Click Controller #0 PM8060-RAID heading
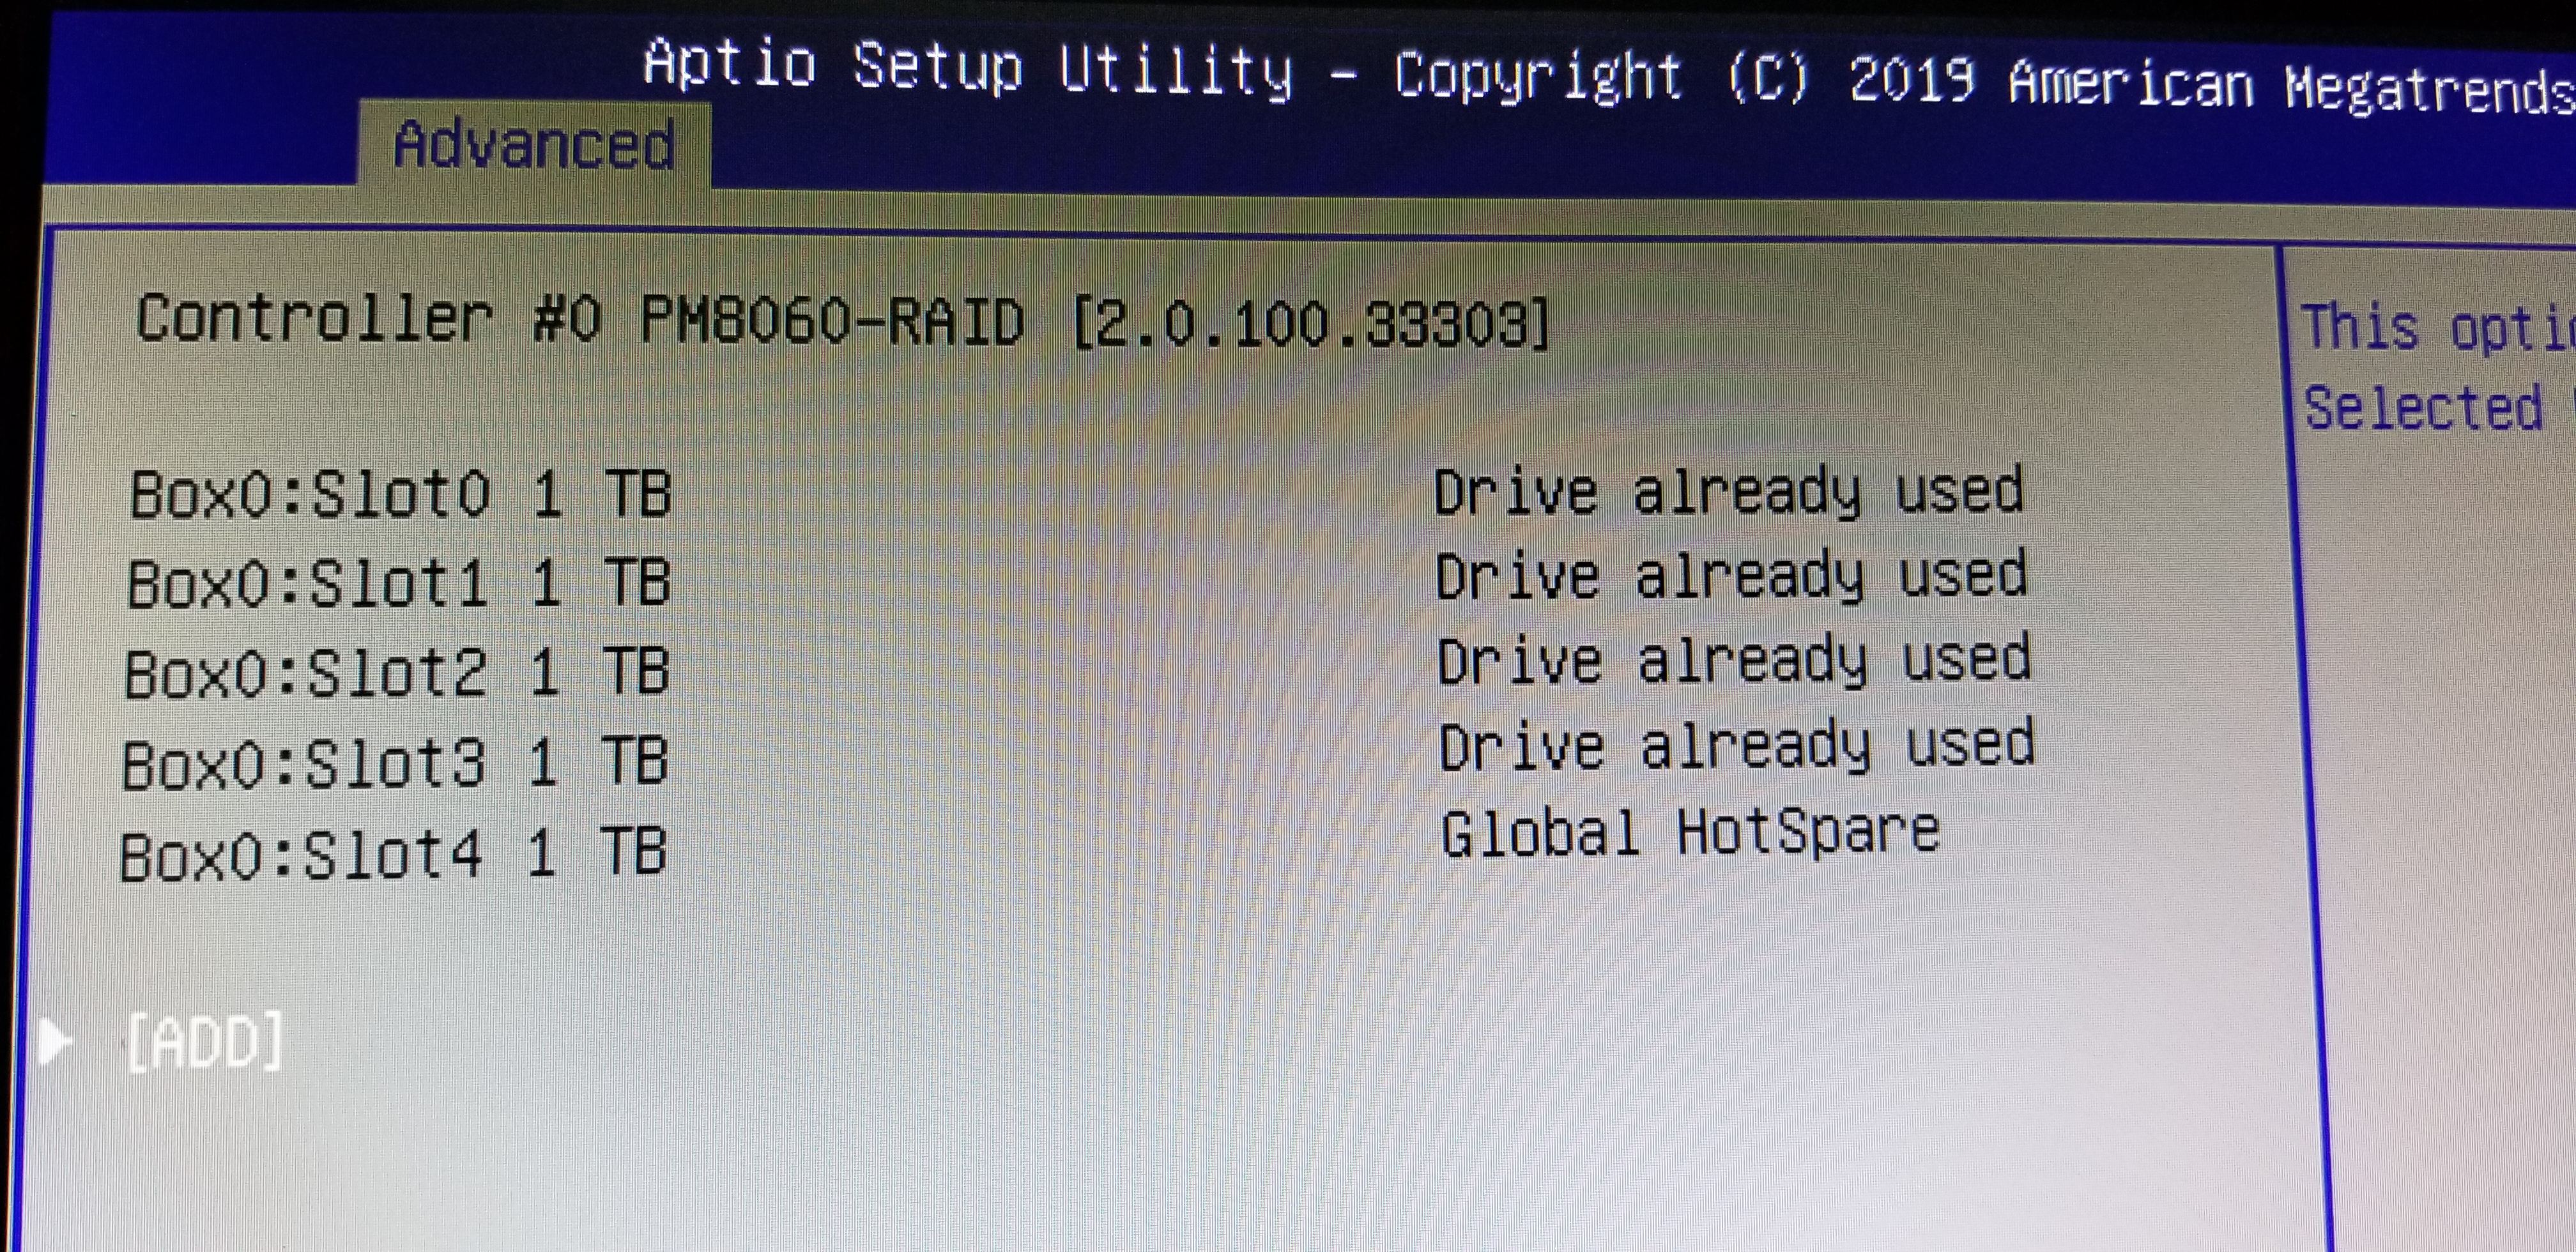The height and width of the screenshot is (1252, 2576). [x=580, y=320]
